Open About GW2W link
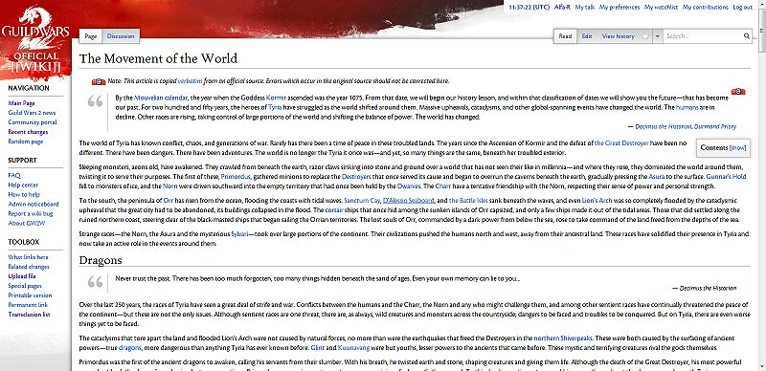This screenshot has height=371, width=766. pyautogui.click(x=26, y=223)
